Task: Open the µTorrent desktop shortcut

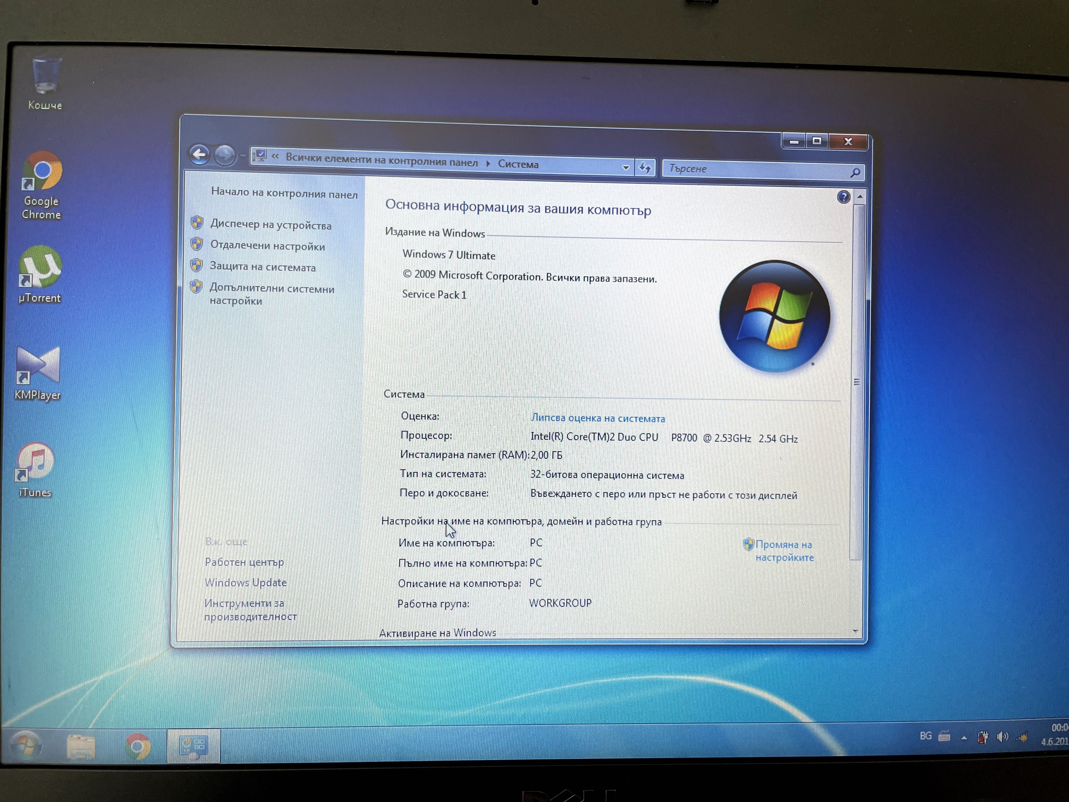Action: click(x=40, y=274)
